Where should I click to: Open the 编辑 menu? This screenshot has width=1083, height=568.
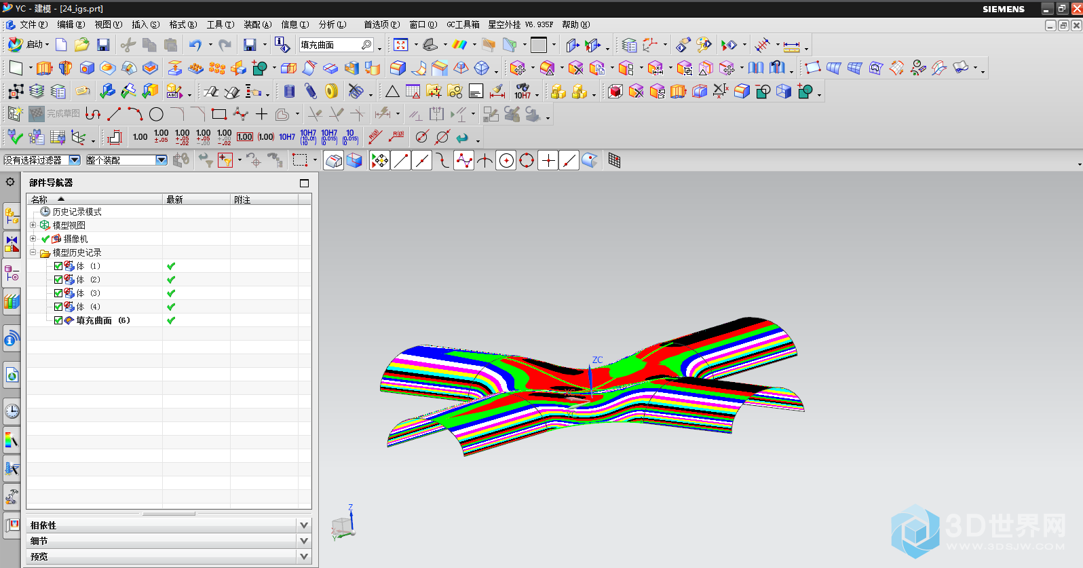(x=71, y=25)
